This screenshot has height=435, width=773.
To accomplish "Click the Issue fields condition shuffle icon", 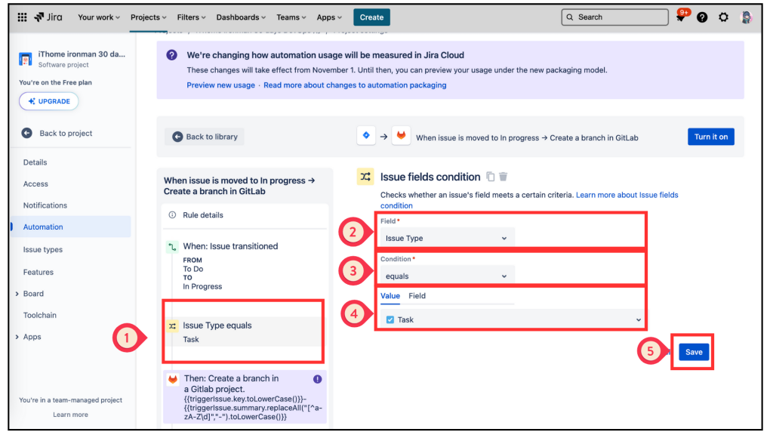I will pos(365,177).
